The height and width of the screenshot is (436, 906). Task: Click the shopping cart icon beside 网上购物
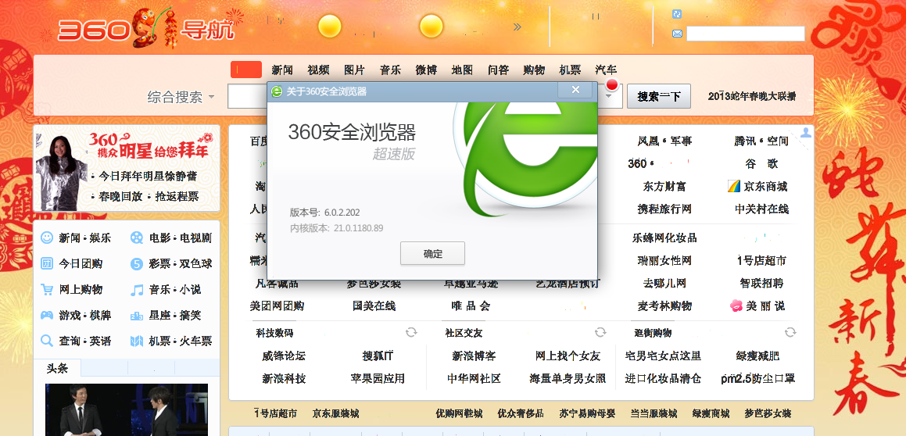coord(47,289)
